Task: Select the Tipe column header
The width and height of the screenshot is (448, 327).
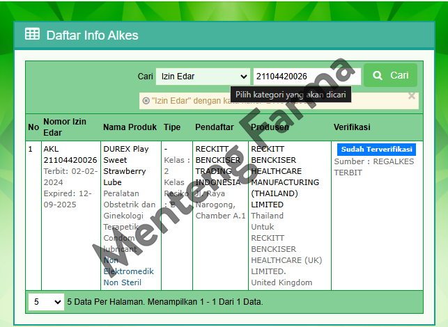Action: pos(171,127)
